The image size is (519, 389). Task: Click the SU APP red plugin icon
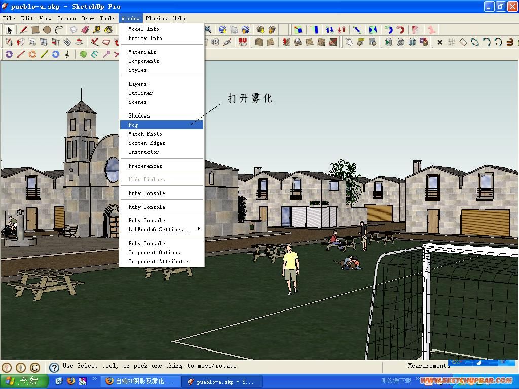(243, 42)
